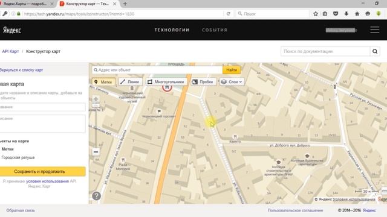Click the flag icon near Черновицкий горсовет

click(159, 112)
